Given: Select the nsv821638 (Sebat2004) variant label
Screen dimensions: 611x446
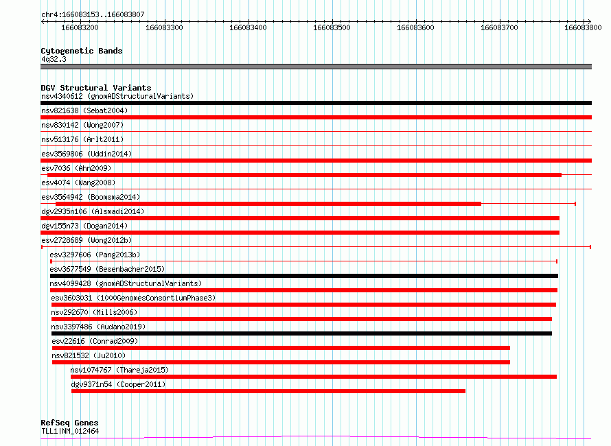Looking at the screenshot, I should 84,110.
